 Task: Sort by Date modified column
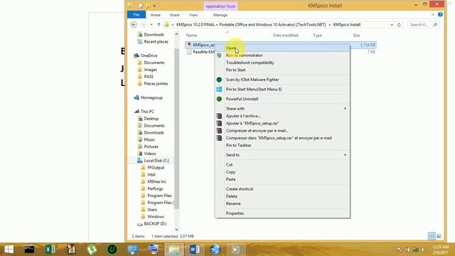click(285, 35)
